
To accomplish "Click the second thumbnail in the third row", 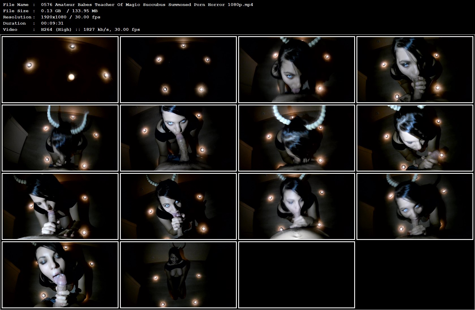I will point(179,207).
